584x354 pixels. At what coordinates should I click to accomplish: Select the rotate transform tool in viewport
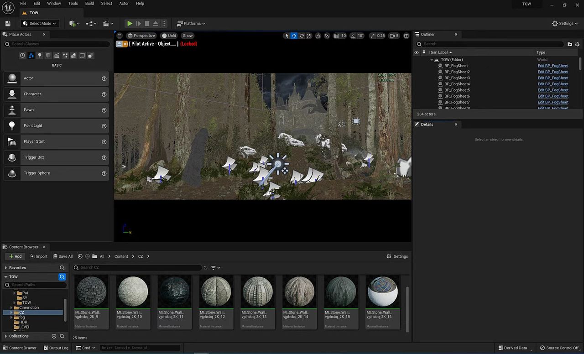pos(302,36)
